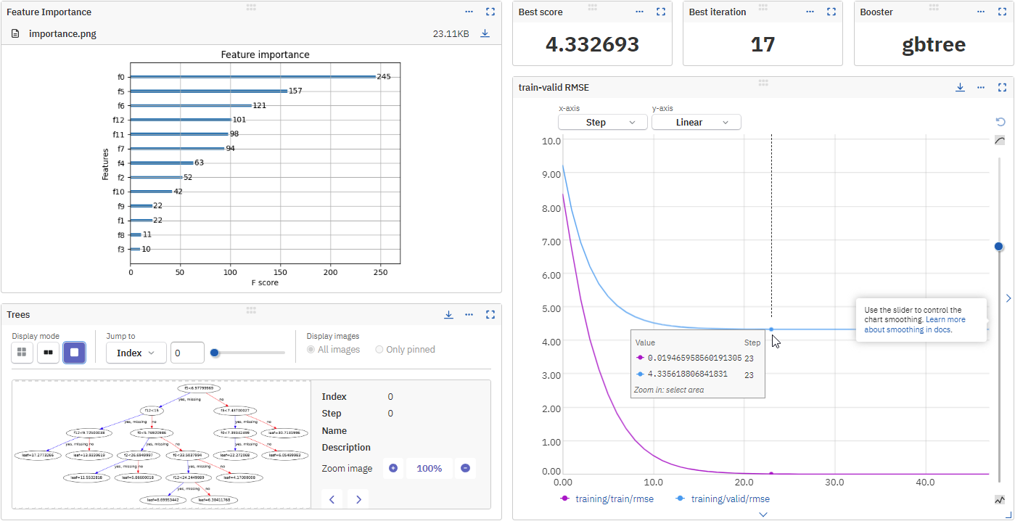Image resolution: width=1015 pixels, height=521 pixels.
Task: Select the two-image display mode in Trees panel
Action: [x=48, y=353]
